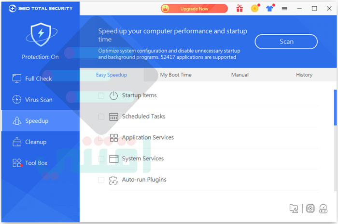Click the shield protection status icon

[x=41, y=34]
